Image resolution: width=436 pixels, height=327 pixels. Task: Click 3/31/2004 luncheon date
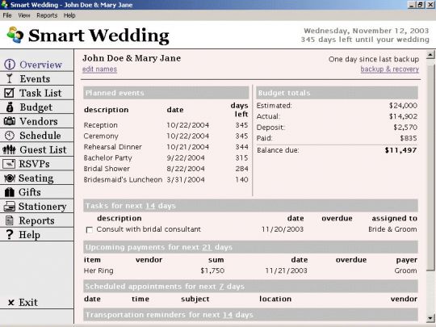click(186, 179)
